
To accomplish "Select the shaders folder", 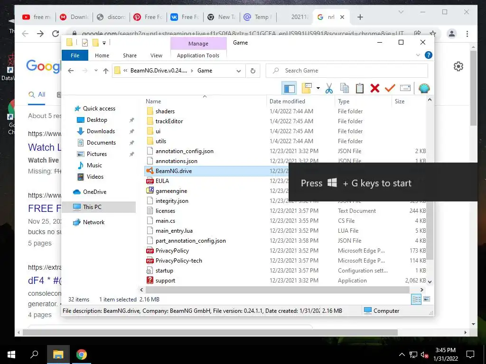I will (x=165, y=111).
